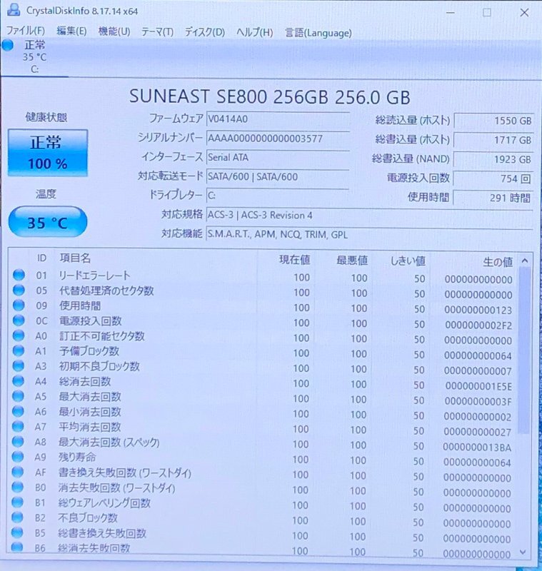Click status icon of B0 消去失敗回数 row
The image size is (542, 571).
17,487
